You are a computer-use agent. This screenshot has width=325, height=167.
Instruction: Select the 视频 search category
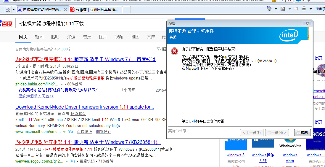click(x=119, y=37)
